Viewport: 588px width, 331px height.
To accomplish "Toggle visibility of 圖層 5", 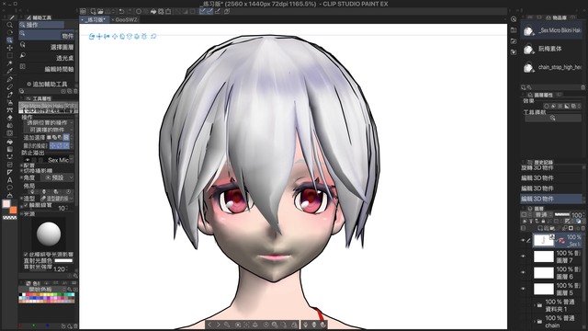I will tap(523, 289).
